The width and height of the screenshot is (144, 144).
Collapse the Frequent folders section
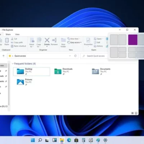click(x=13, y=64)
